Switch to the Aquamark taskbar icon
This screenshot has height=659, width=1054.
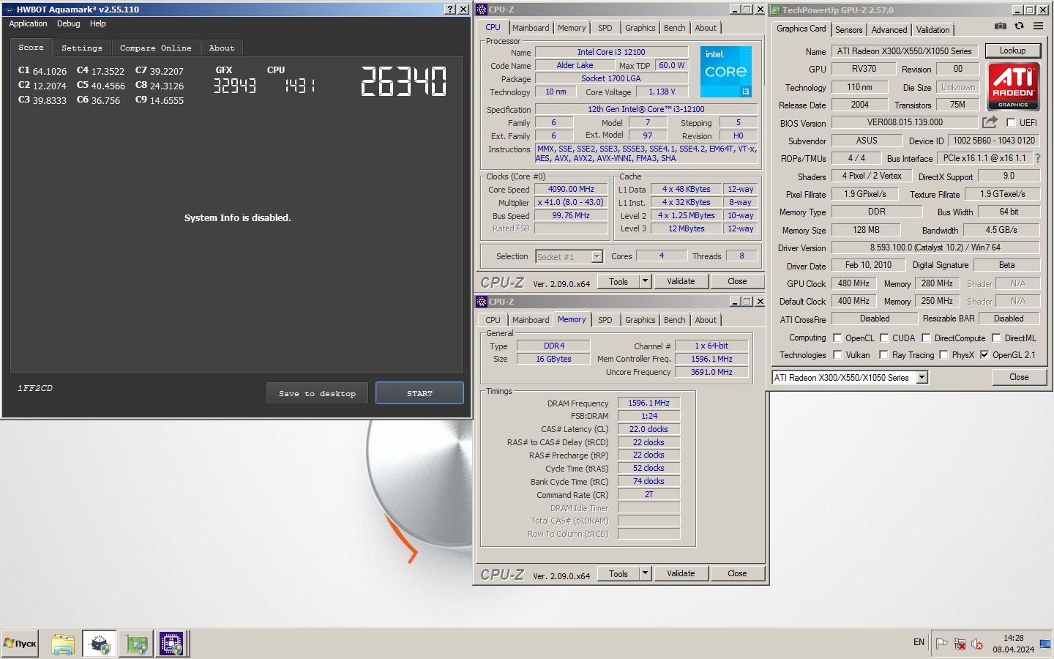click(100, 644)
